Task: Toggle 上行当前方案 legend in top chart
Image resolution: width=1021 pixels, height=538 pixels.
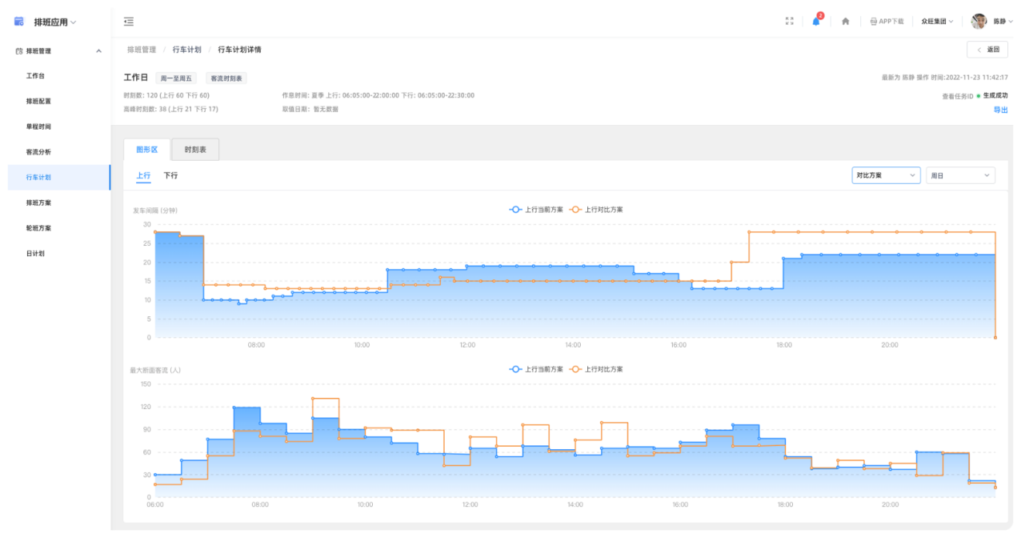Action: pyautogui.click(x=536, y=210)
